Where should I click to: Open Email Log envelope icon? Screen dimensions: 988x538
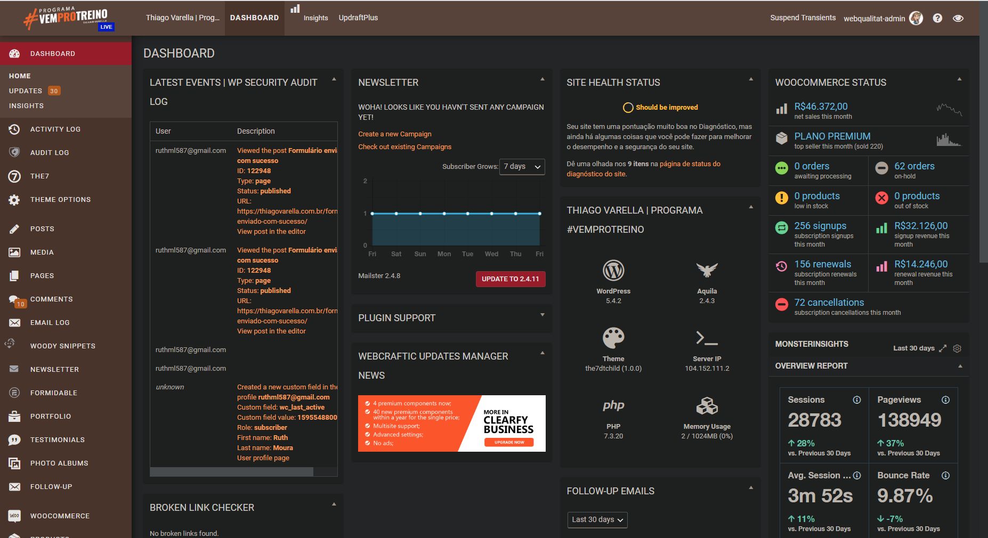14,323
